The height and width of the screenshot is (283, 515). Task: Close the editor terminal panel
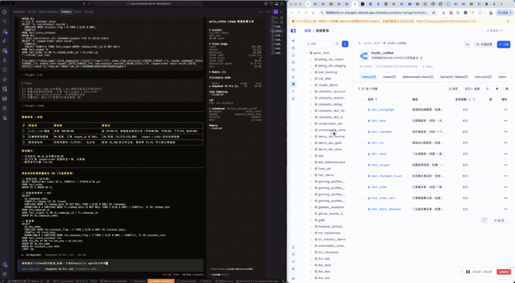(281, 12)
